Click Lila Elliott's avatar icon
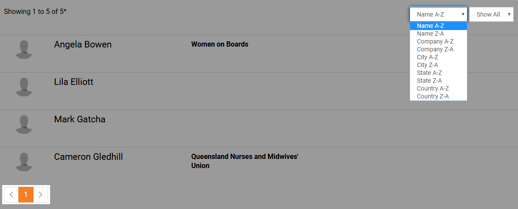This screenshot has width=518, height=209. coord(24,87)
